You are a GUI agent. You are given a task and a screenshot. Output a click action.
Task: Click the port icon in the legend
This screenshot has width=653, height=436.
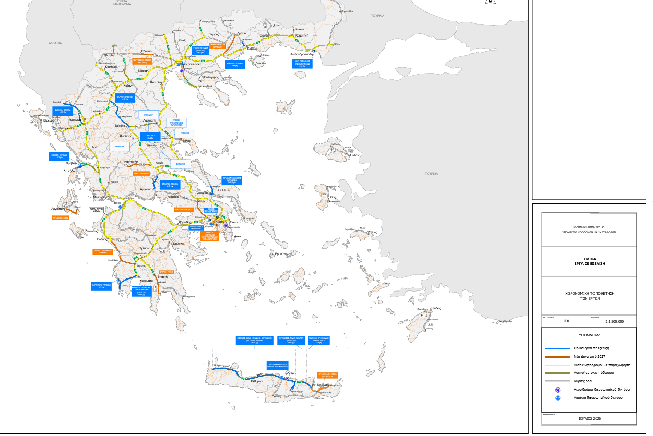pos(557,398)
